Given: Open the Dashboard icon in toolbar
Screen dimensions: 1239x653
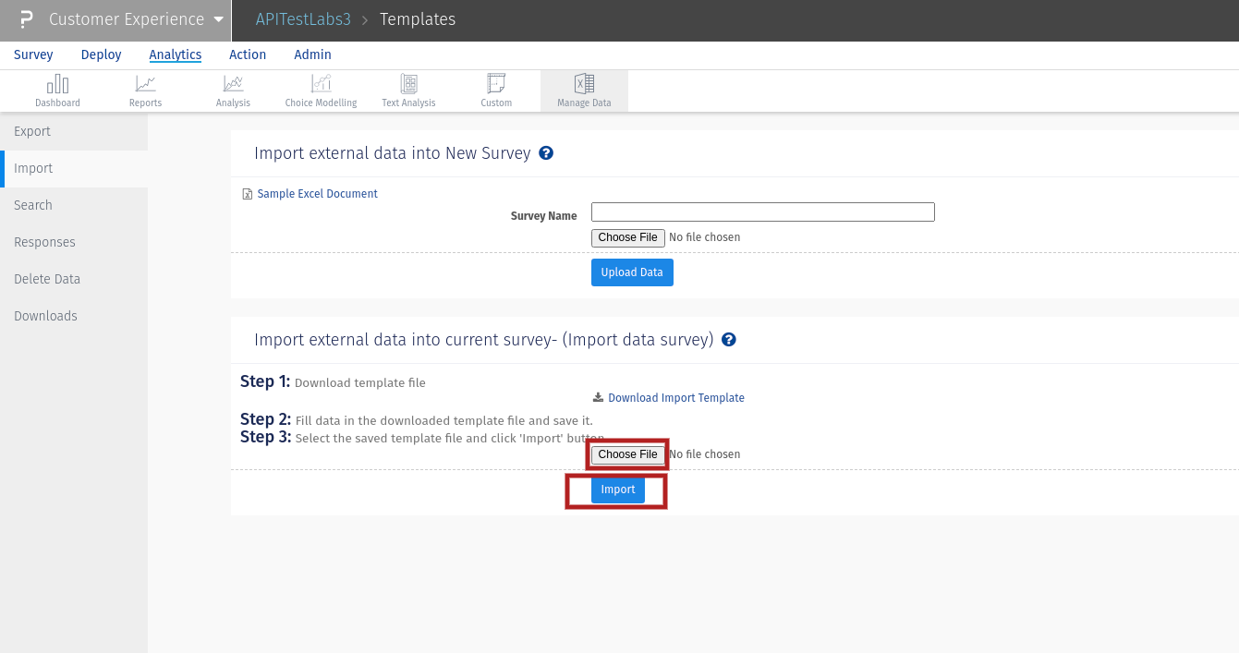Looking at the screenshot, I should tap(57, 85).
